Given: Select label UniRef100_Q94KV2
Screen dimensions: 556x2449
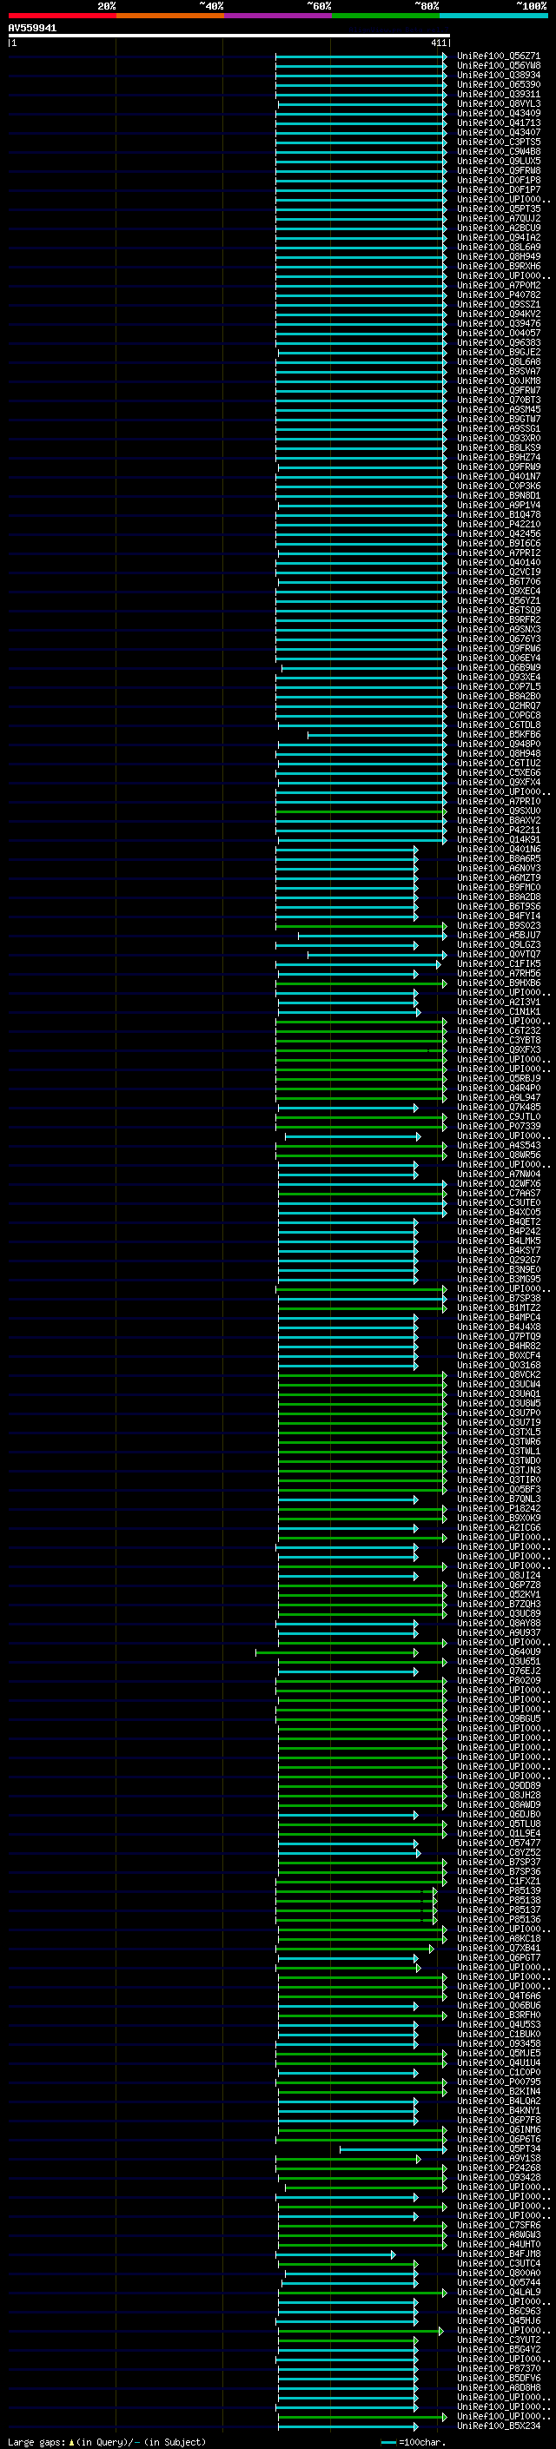Looking at the screenshot, I should pos(499,314).
